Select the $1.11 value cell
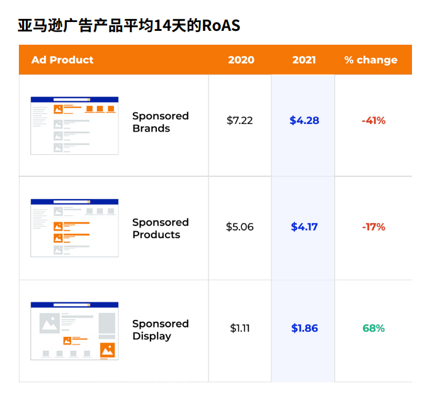 (239, 328)
